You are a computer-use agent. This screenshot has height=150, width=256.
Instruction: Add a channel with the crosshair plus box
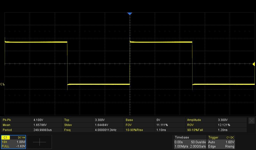(x=39, y=142)
